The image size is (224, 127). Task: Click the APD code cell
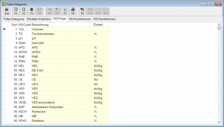tap(24, 47)
